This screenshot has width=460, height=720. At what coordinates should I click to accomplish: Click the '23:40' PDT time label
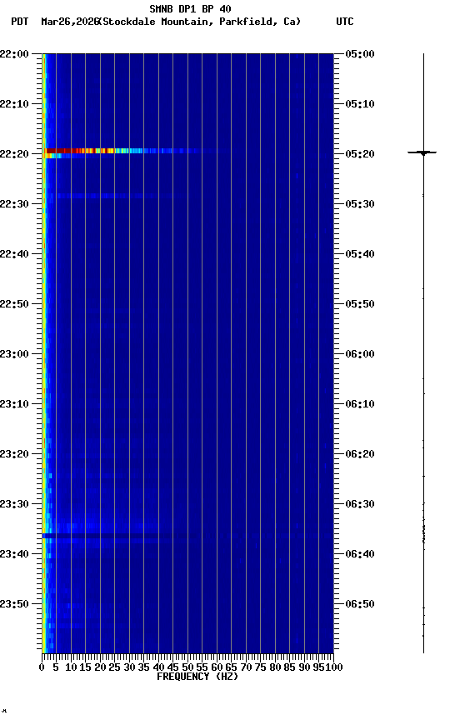pyautogui.click(x=14, y=554)
